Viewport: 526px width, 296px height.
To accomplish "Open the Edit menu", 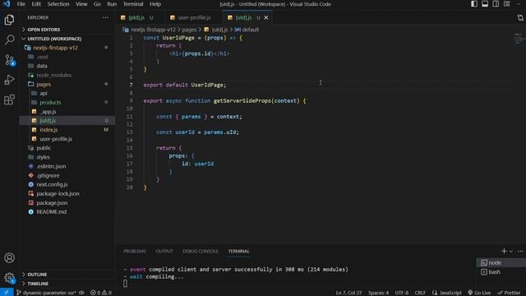I will coord(36,4).
